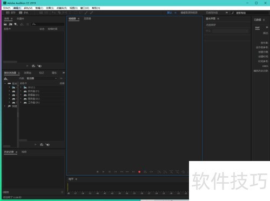Open the 编辑(E) menu
This screenshot has height=201, width=270.
pyautogui.click(x=17, y=8)
